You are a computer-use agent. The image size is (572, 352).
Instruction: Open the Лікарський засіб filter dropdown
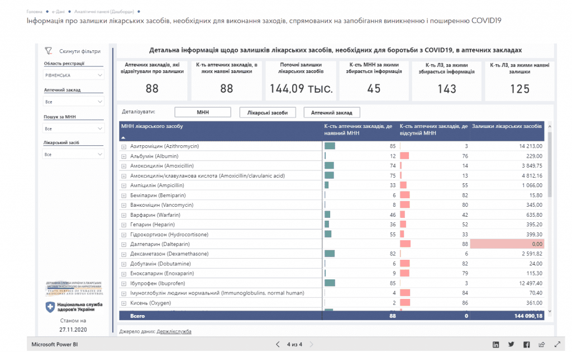pyautogui.click(x=74, y=155)
